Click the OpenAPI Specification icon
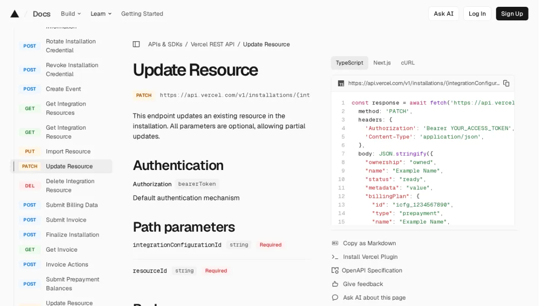 335,271
